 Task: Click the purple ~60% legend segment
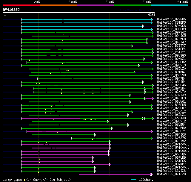[x=95, y=5]
